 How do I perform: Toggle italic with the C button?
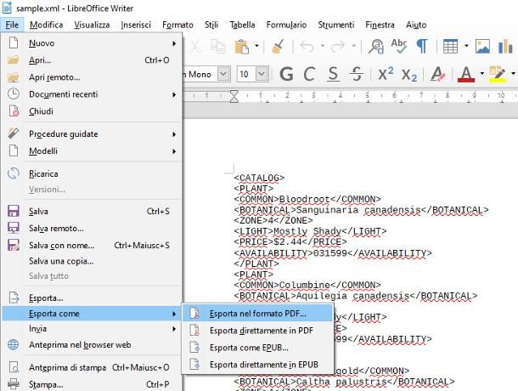309,74
